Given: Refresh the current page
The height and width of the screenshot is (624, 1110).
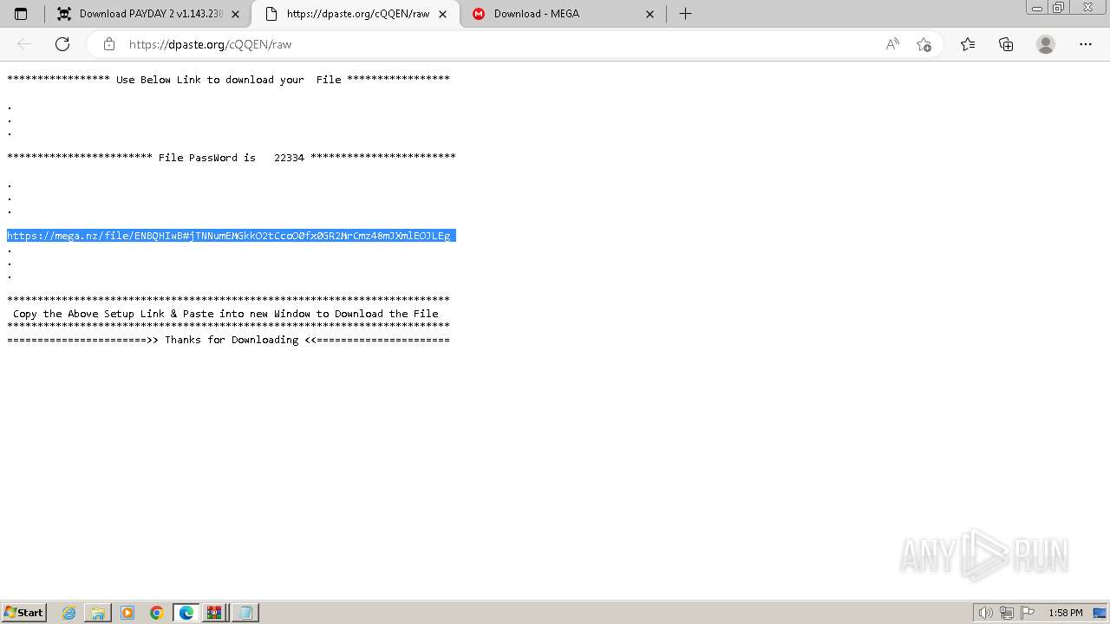Looking at the screenshot, I should pyautogui.click(x=62, y=44).
